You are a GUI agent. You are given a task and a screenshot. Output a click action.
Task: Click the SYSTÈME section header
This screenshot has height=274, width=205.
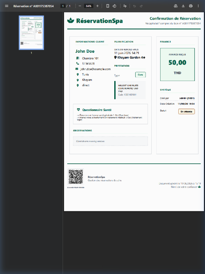pos(165,90)
